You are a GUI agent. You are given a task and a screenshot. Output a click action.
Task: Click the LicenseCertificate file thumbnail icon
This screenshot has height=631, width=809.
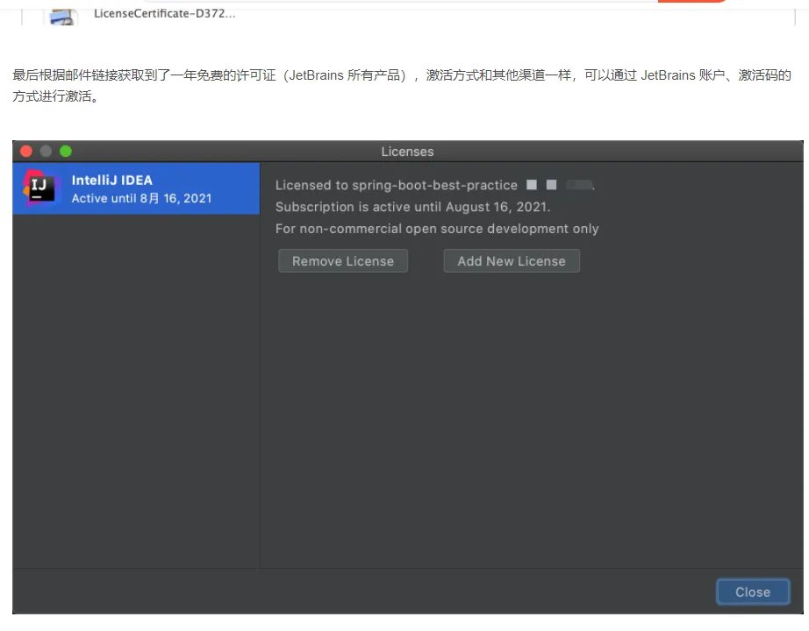pyautogui.click(x=63, y=17)
